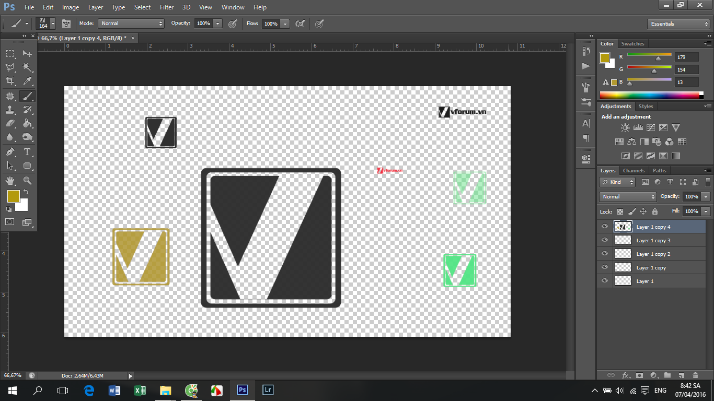Open the brush Mode dropdown

[131, 23]
